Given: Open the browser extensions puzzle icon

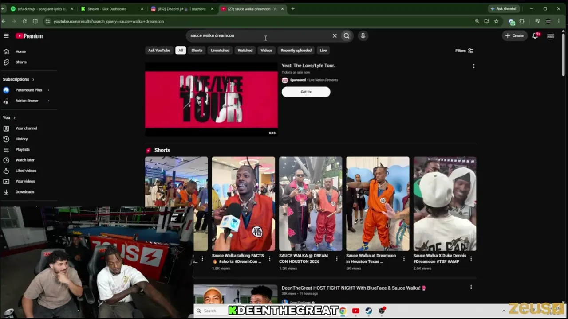Looking at the screenshot, I should click(522, 21).
